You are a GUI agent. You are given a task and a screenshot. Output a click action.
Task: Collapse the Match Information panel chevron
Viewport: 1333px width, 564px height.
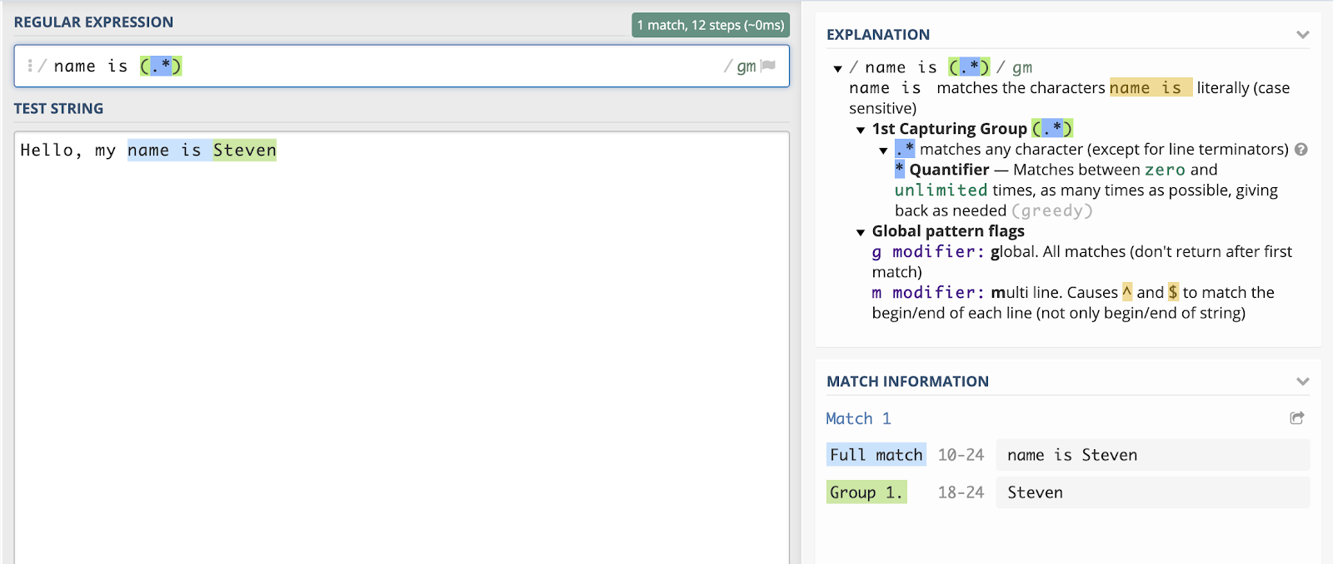pyautogui.click(x=1303, y=382)
